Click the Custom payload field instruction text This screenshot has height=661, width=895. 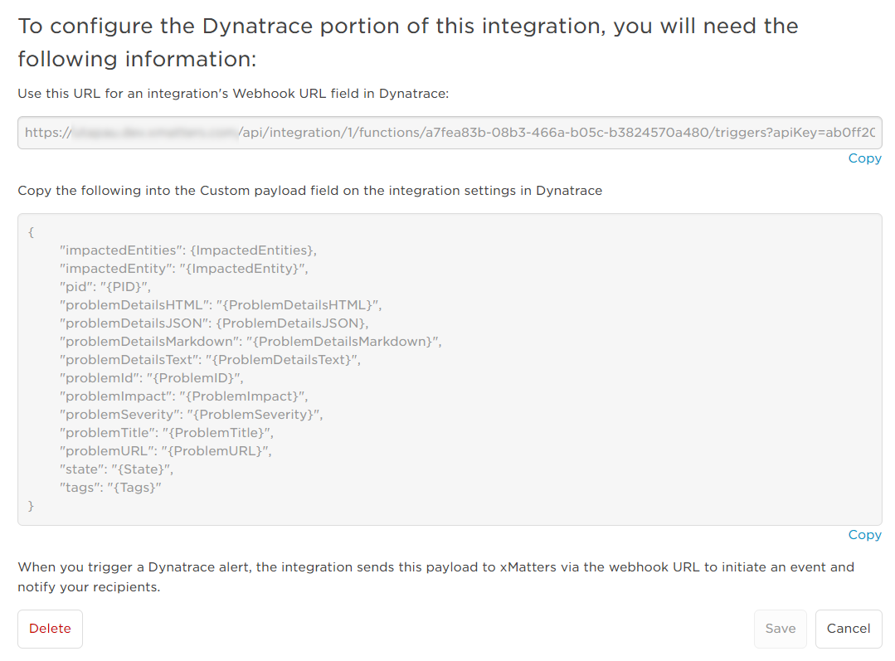(310, 191)
